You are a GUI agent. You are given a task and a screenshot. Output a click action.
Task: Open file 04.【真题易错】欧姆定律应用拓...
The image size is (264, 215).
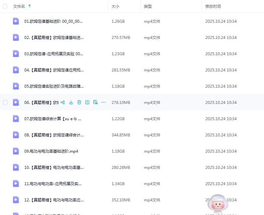click(54, 70)
